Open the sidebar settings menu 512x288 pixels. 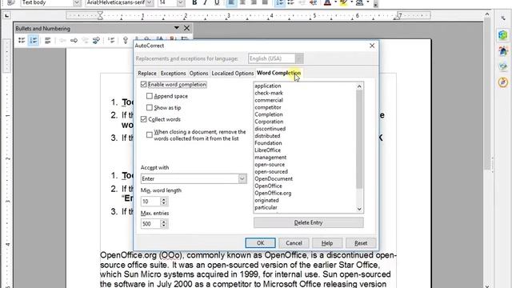(x=503, y=18)
